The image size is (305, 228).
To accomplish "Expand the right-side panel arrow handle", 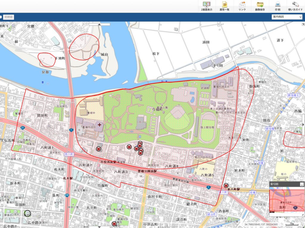I will point(304,124).
